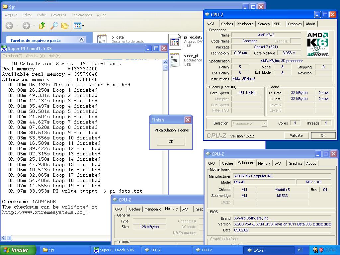
Task: Click the Back arrow in Explorer toolbar
Action: pos(9,26)
